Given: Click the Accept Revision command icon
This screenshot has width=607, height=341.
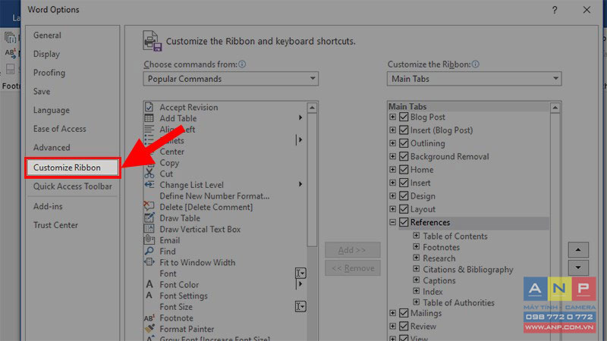Looking at the screenshot, I should pyautogui.click(x=149, y=107).
